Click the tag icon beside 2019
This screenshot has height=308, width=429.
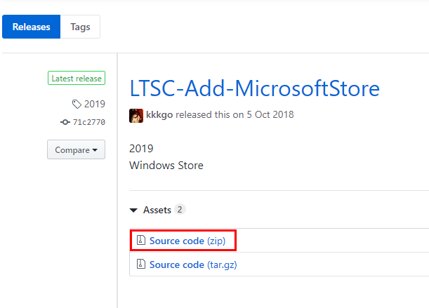[x=77, y=104]
